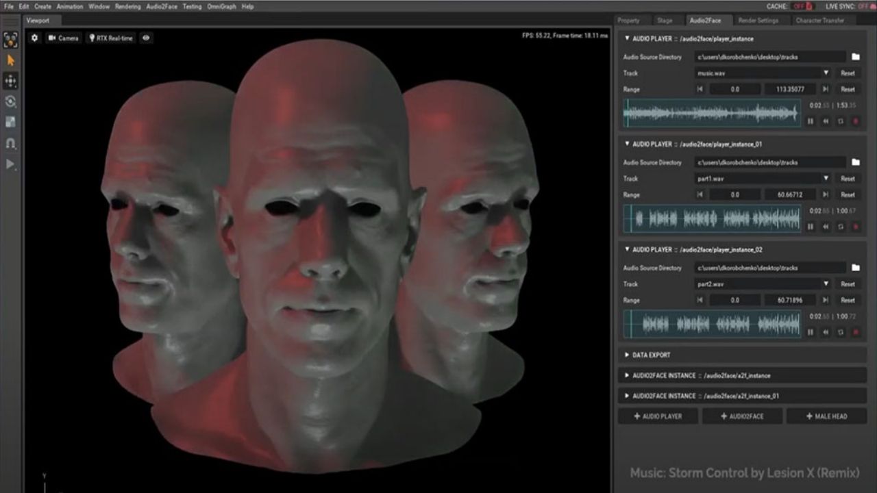Browse folder for music.wav player source directory
This screenshot has height=493, width=877.
coord(855,57)
